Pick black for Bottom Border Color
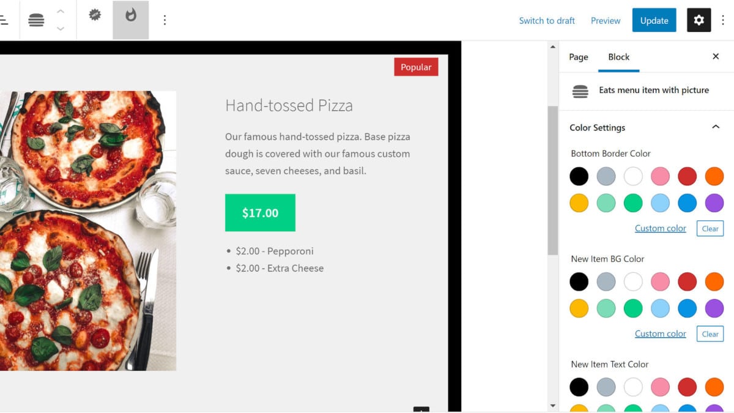Viewport: 734px width, 413px height. point(579,176)
